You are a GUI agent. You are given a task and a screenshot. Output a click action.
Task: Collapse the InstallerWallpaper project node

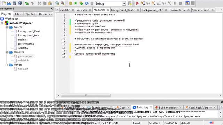pyautogui.click(x=2, y=23)
